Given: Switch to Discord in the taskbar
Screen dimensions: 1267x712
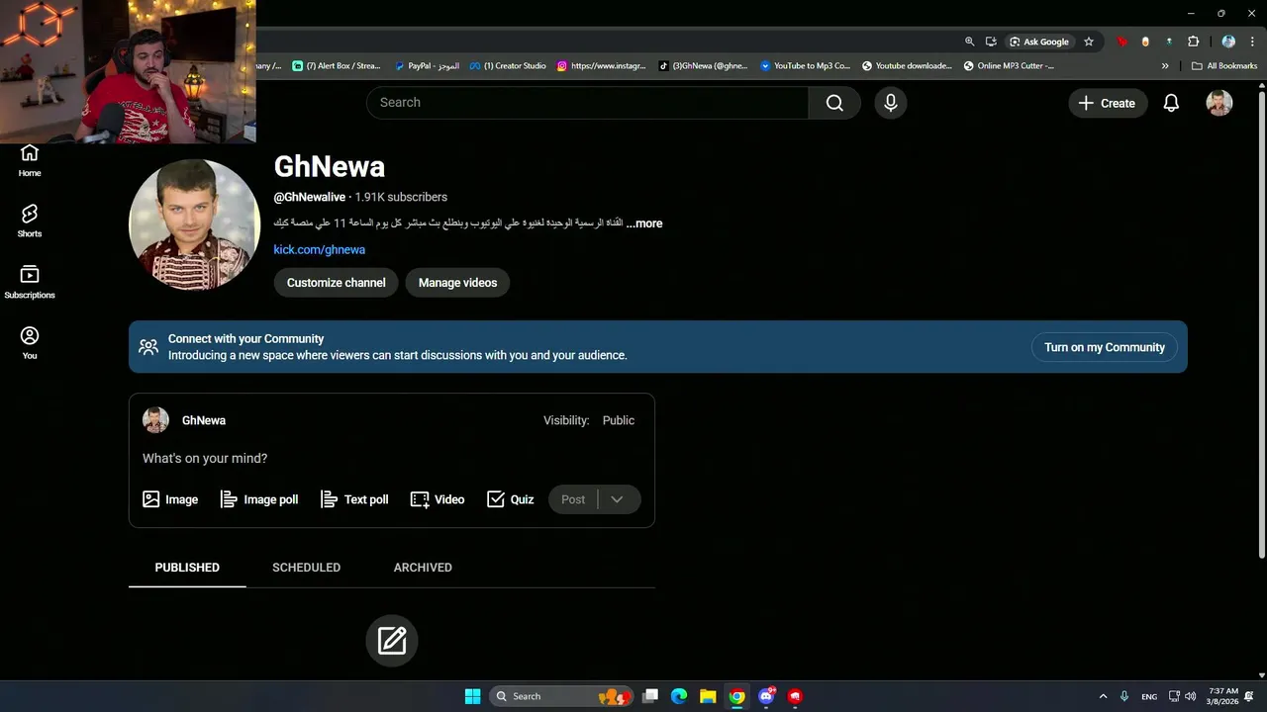Looking at the screenshot, I should point(766,696).
